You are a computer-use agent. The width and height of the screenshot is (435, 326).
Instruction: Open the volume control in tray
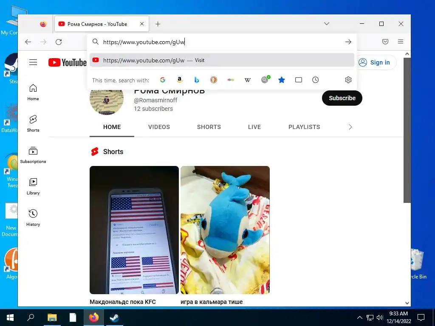tap(380, 318)
